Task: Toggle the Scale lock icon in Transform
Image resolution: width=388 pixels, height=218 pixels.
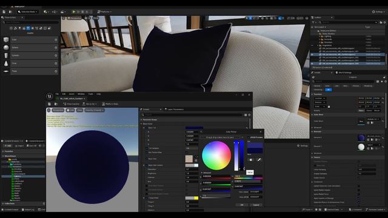Action: tap(329, 107)
